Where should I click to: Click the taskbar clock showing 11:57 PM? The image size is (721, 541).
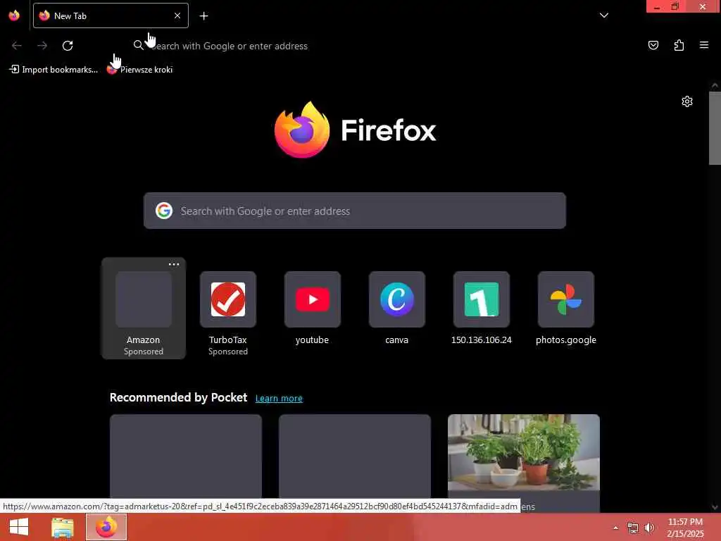pyautogui.click(x=685, y=528)
